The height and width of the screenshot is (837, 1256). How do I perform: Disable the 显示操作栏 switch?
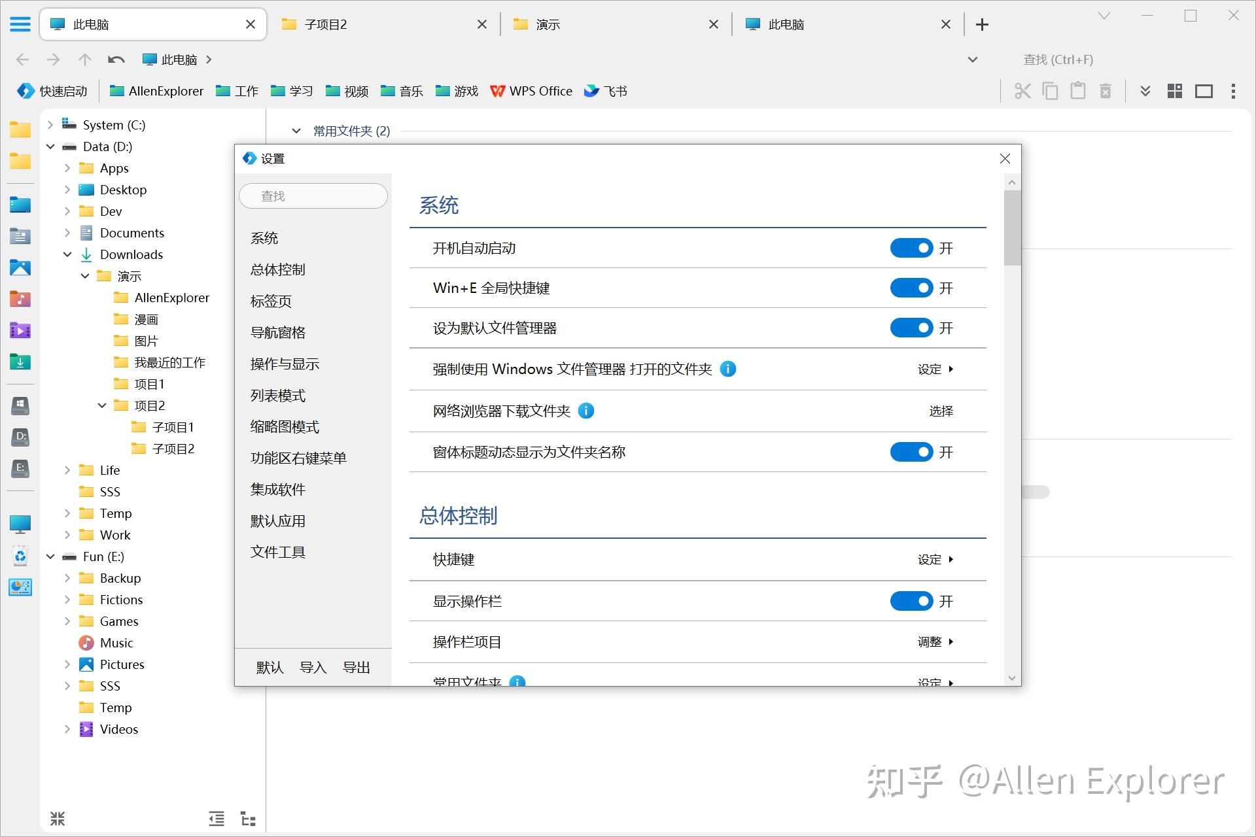click(911, 601)
